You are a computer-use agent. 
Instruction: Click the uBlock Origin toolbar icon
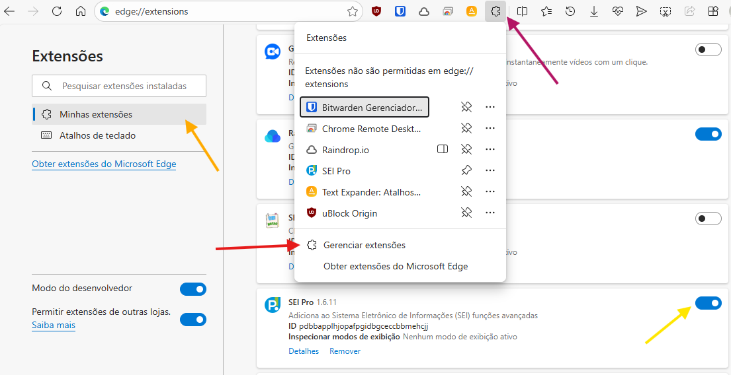pos(376,11)
